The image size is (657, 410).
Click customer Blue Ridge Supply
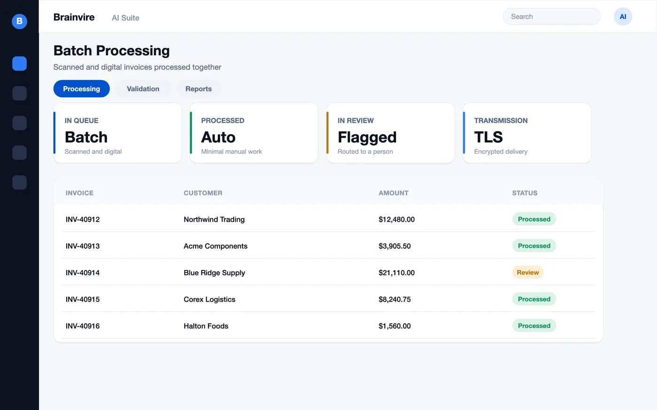point(214,273)
